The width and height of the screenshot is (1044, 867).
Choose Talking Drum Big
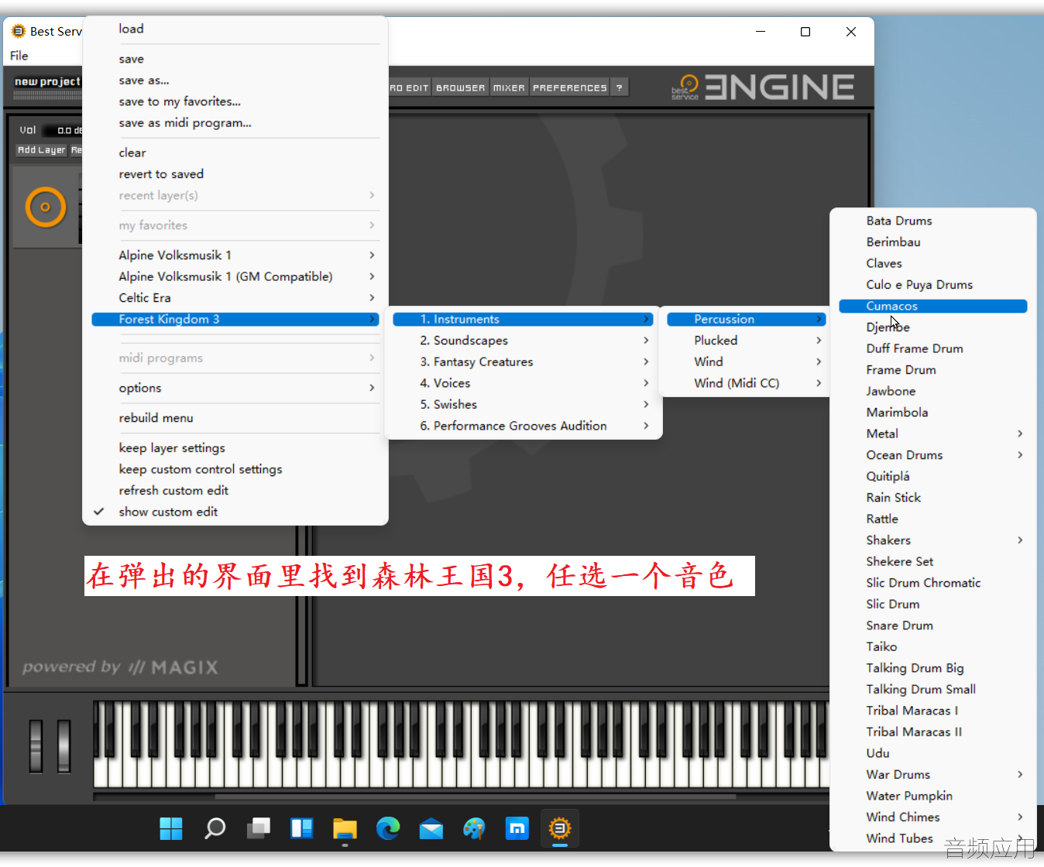click(933, 668)
